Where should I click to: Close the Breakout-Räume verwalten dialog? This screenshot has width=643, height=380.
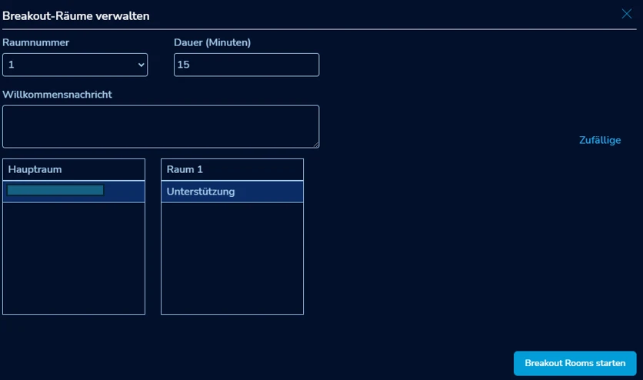628,13
